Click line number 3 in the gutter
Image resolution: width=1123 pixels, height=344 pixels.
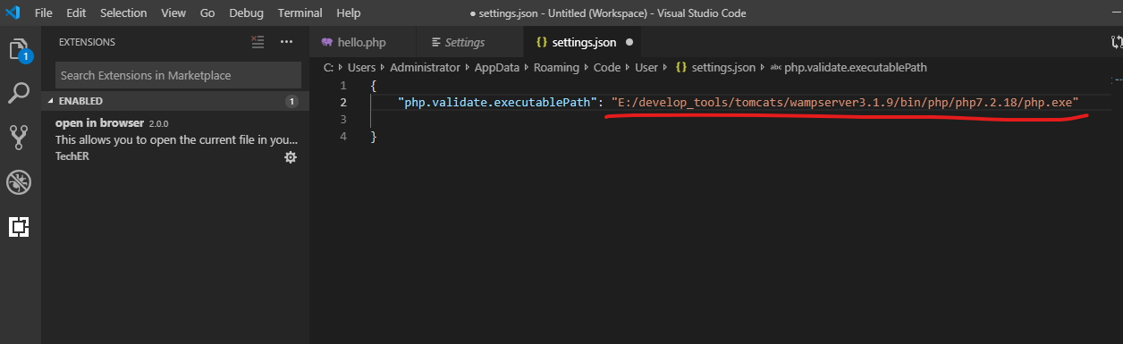(343, 119)
